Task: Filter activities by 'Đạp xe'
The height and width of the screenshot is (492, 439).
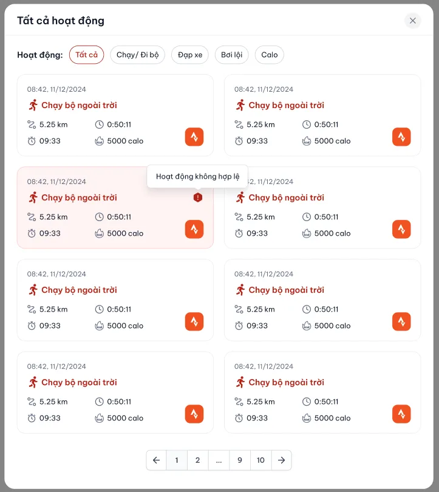Action: [x=190, y=55]
